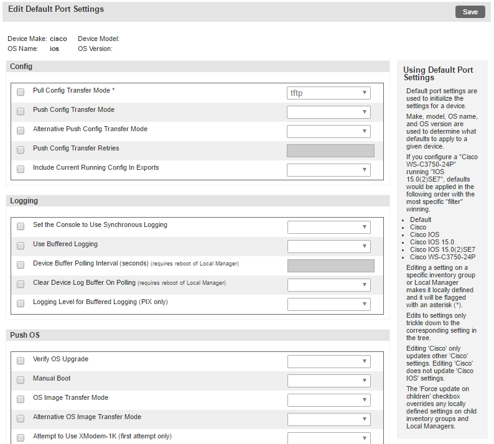Click the 'Default' help list item
The width and height of the screenshot is (494, 444).
click(x=421, y=220)
